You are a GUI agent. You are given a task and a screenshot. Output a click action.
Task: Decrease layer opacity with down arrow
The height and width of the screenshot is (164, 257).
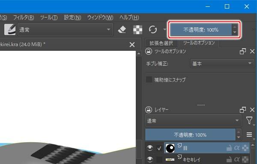coord(239,138)
